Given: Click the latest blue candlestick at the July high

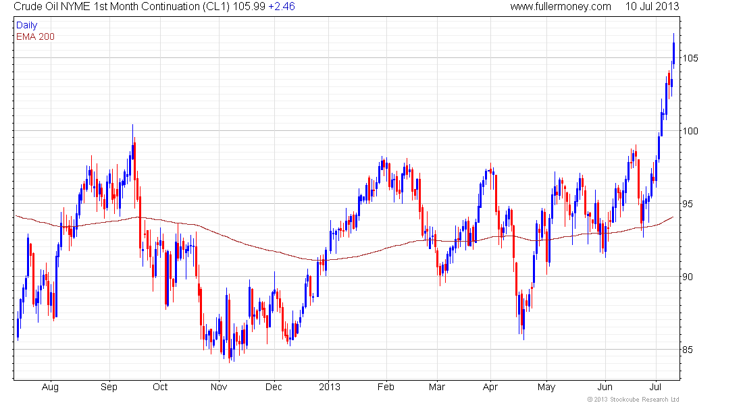Looking at the screenshot, I should [x=674, y=52].
